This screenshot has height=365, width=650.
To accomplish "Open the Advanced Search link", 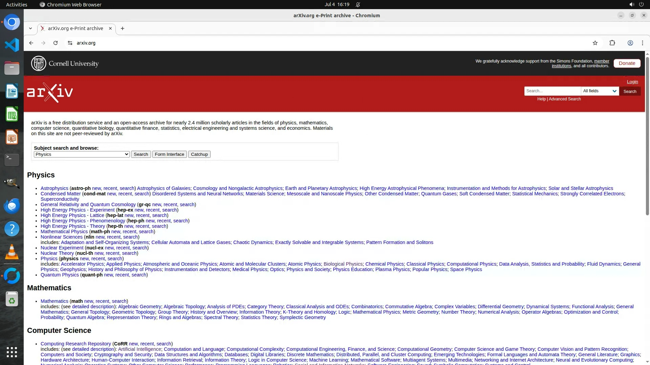I will [x=565, y=99].
